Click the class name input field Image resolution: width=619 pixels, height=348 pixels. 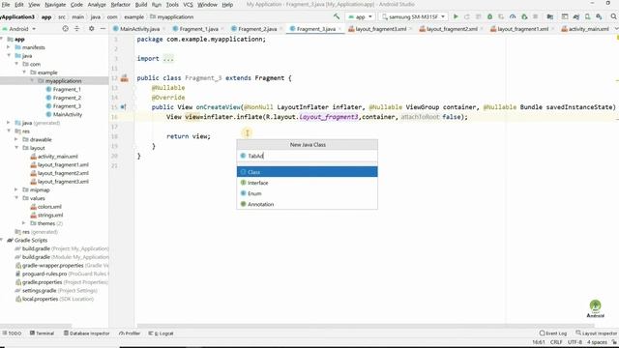[x=308, y=156]
